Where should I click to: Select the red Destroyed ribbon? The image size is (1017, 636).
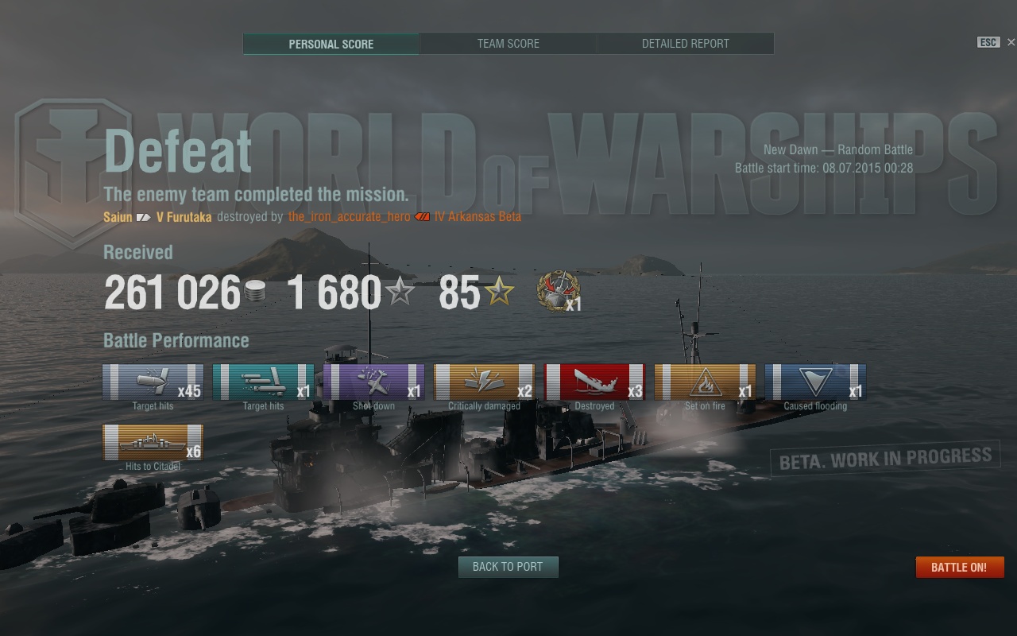594,382
